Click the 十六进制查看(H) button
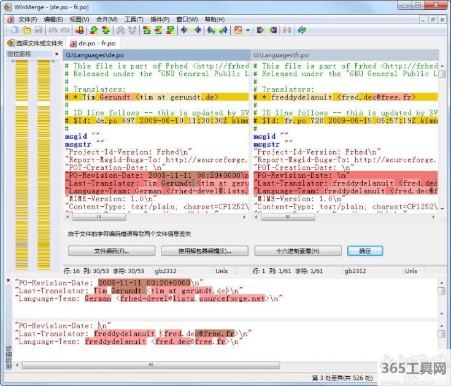 pos(297,250)
